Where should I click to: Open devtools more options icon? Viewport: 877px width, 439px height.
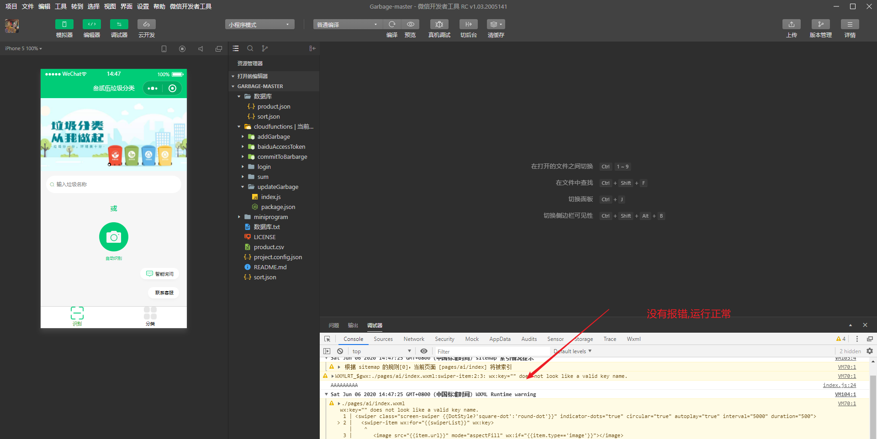pos(857,339)
